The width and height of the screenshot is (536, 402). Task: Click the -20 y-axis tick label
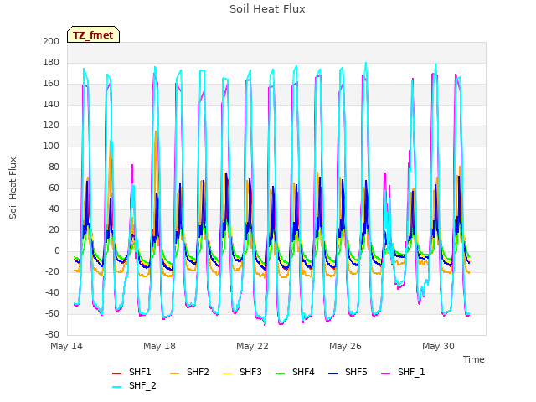pyautogui.click(x=52, y=271)
